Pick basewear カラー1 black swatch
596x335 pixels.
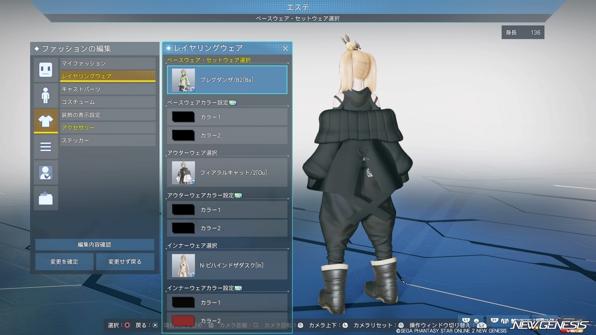(x=183, y=117)
